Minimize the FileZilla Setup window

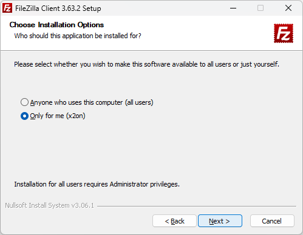[x=233, y=8]
